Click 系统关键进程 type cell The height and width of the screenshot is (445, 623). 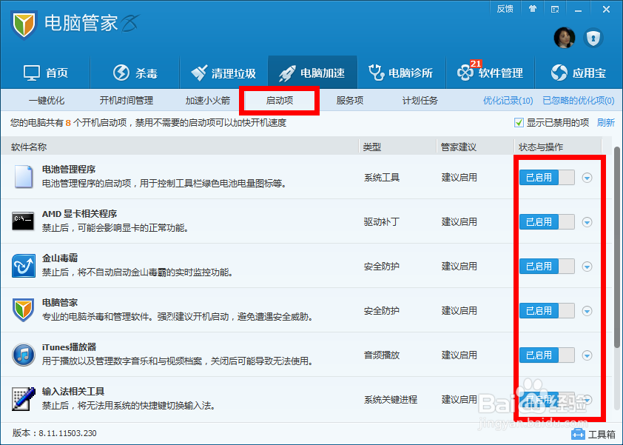pos(391,399)
